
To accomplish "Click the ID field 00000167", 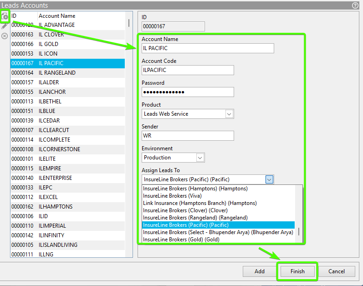I will [x=173, y=26].
